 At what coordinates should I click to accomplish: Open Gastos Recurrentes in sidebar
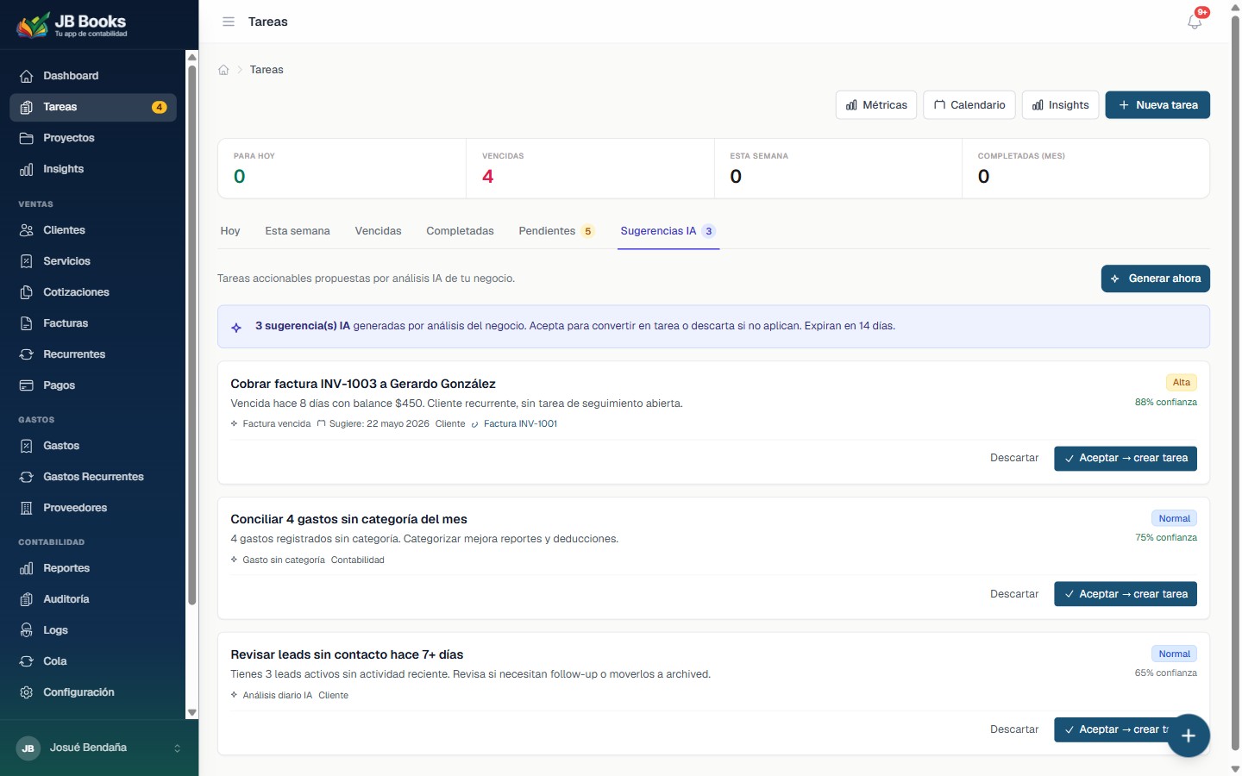93,477
